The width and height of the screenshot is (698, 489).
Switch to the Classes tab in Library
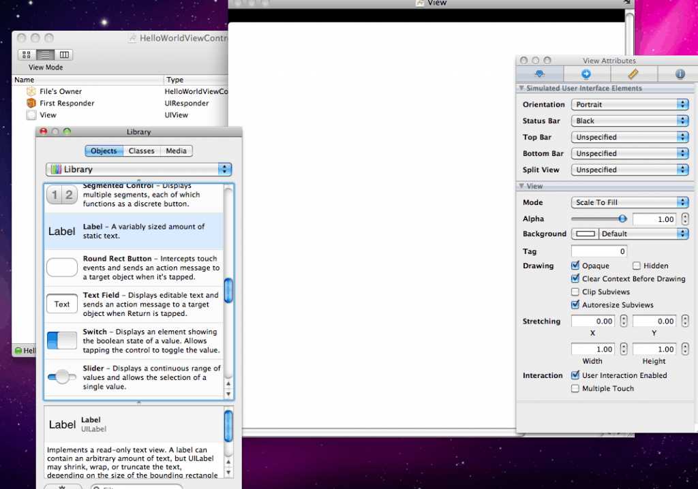pyautogui.click(x=142, y=151)
